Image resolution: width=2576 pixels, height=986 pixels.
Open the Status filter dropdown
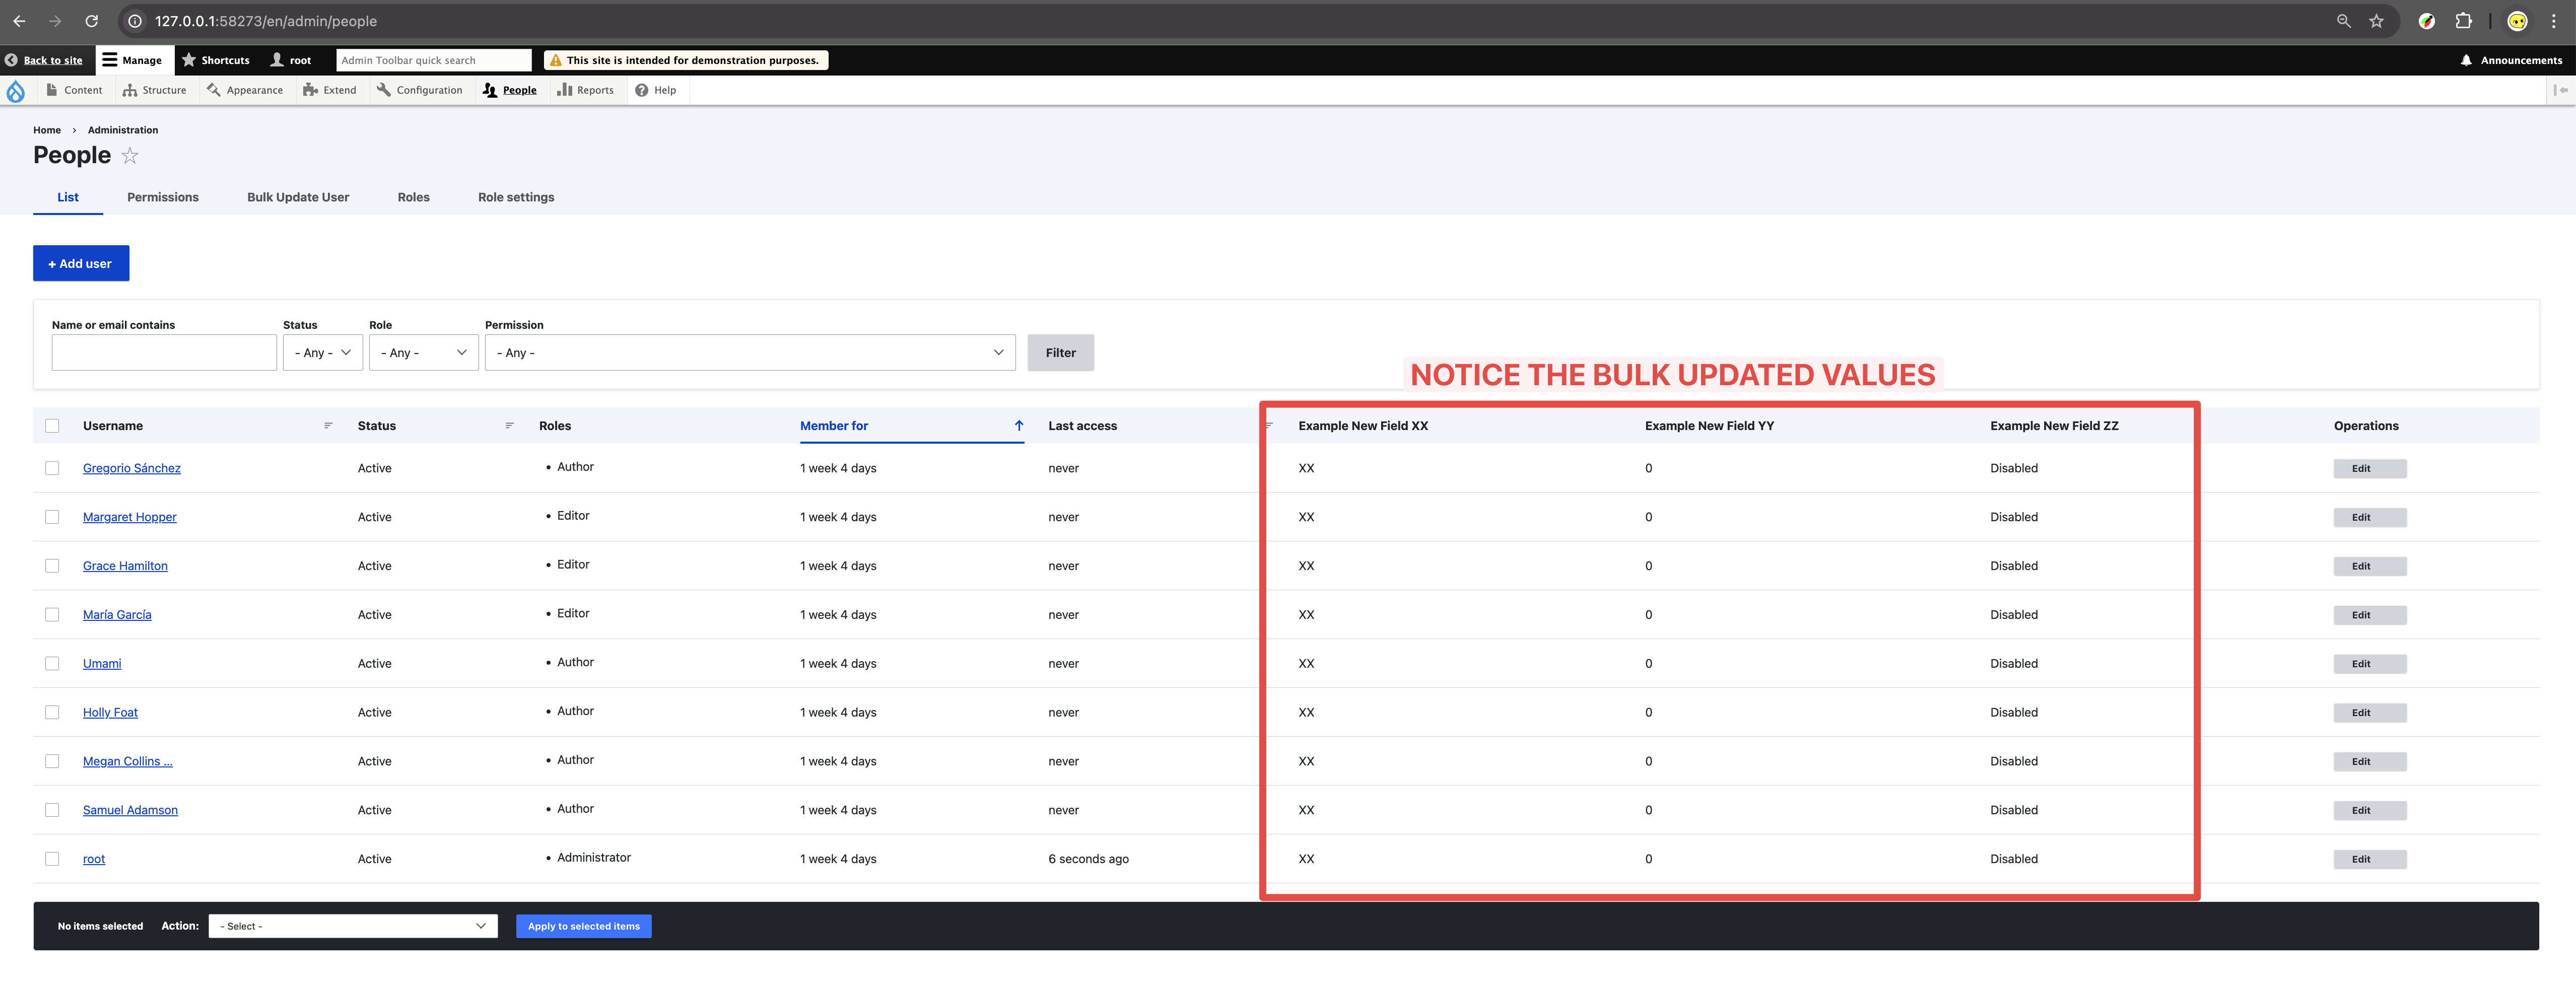322,353
